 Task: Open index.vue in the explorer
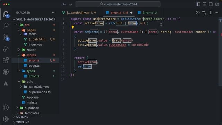(35, 44)
